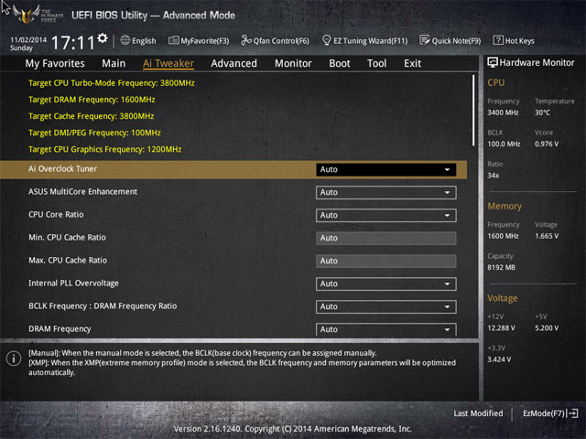Click Target Cache Frequency: 3800MHz text

pyautogui.click(x=92, y=116)
